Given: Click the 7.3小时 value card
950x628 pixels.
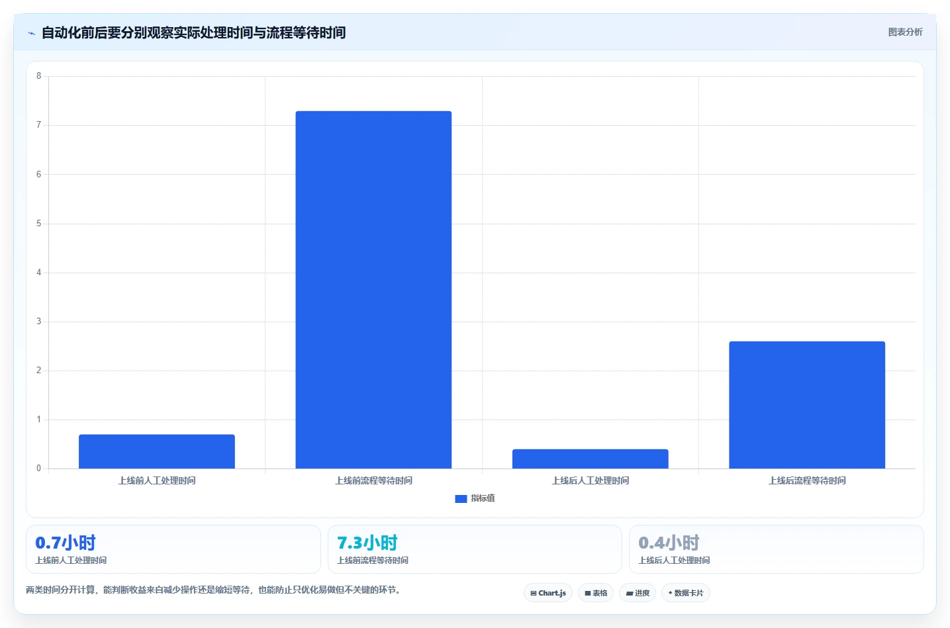Looking at the screenshot, I should [475, 549].
